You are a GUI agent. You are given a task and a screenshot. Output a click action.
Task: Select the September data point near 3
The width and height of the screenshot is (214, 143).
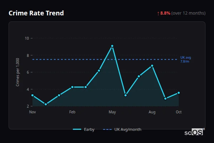(x=165, y=99)
